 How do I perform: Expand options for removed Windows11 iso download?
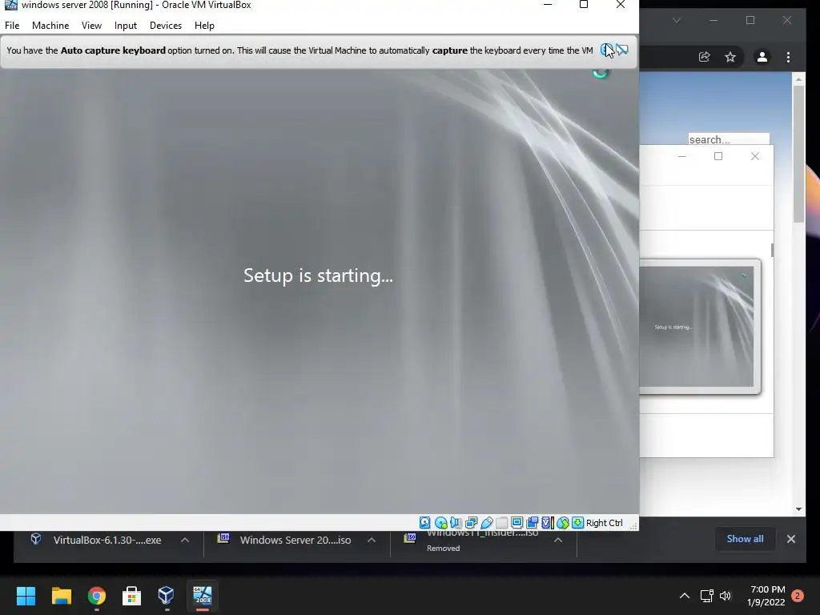click(558, 541)
